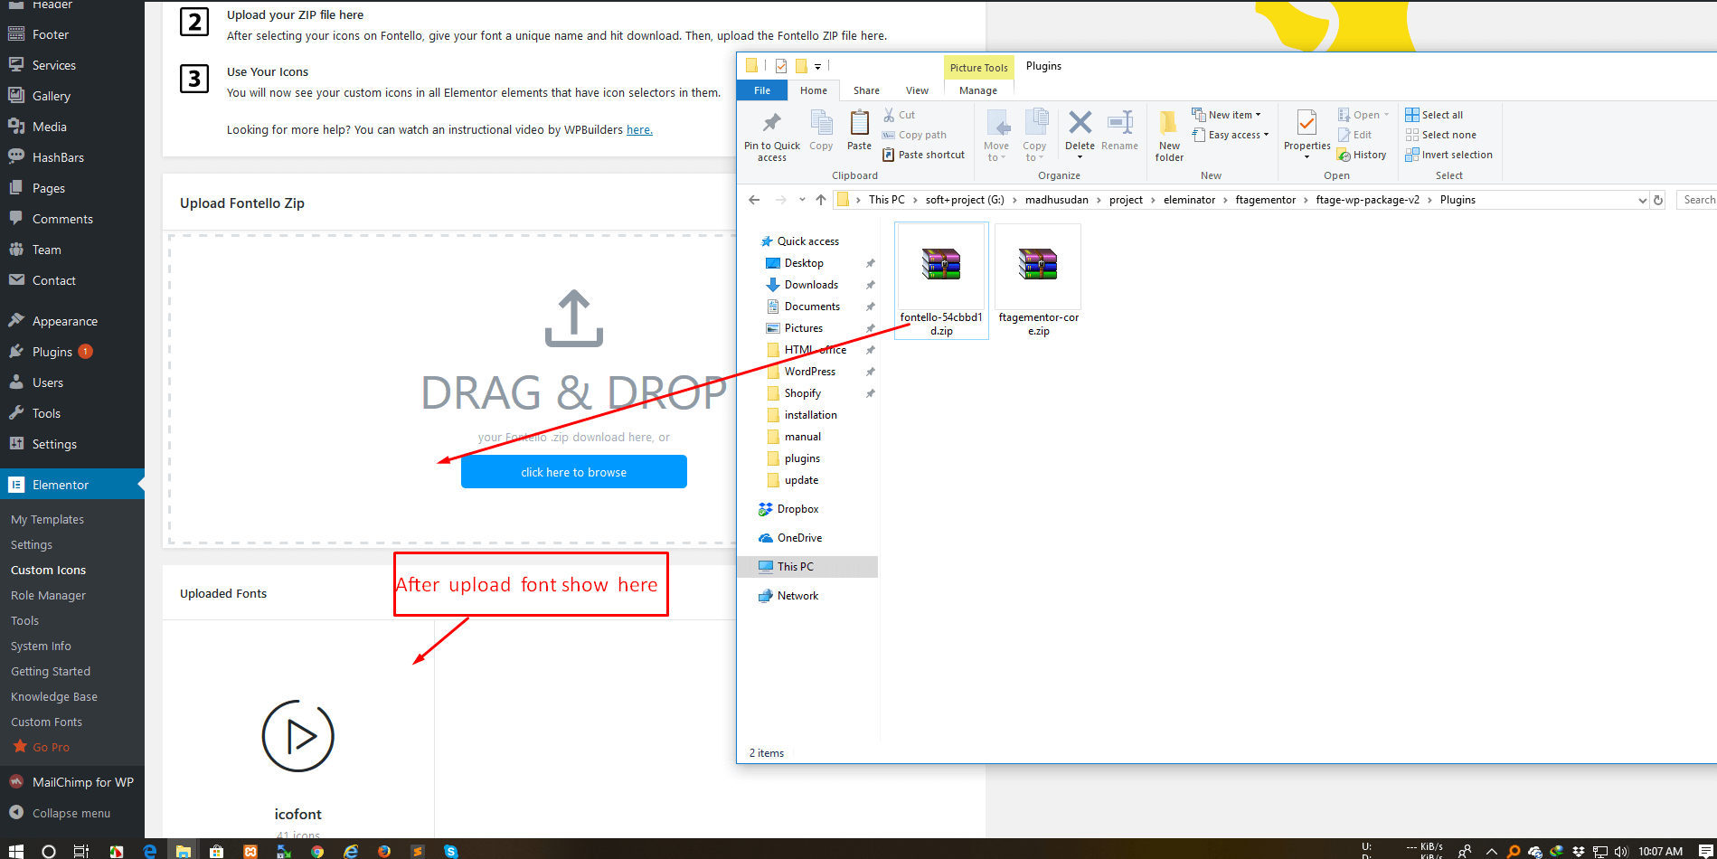Click the Paste icon in the ribbon

(859, 123)
